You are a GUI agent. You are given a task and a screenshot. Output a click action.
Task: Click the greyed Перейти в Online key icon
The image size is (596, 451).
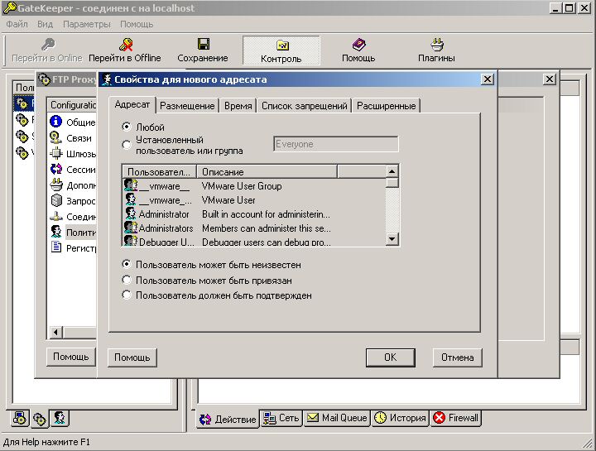[x=48, y=45]
